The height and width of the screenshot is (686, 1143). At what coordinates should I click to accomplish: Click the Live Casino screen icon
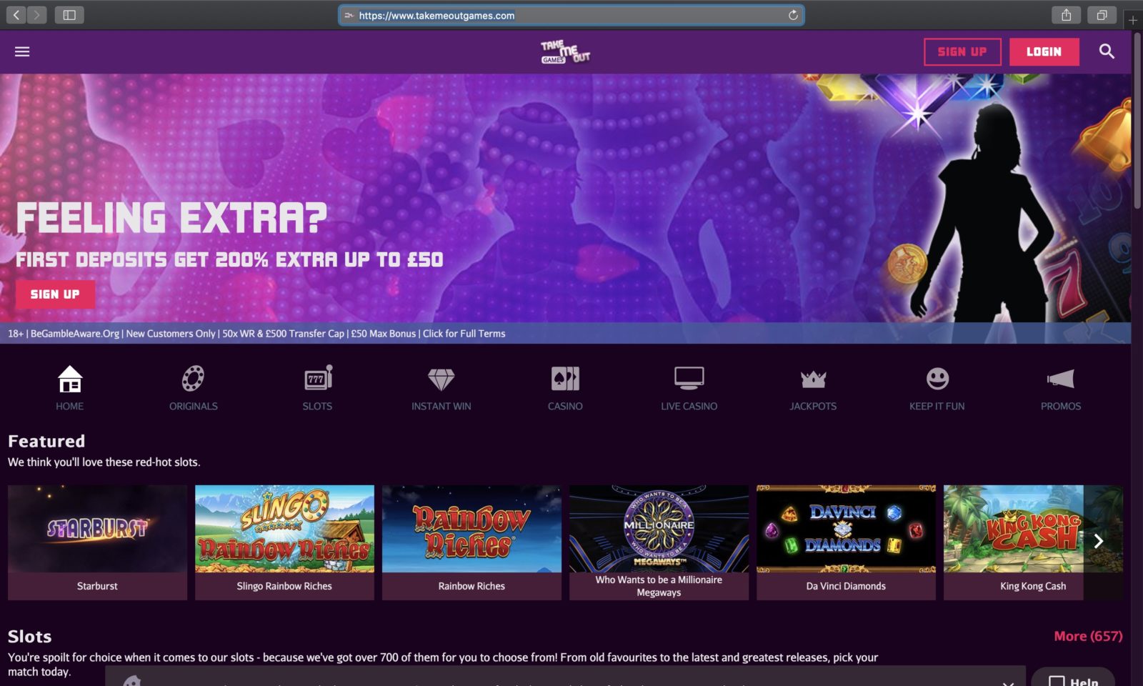coord(689,379)
